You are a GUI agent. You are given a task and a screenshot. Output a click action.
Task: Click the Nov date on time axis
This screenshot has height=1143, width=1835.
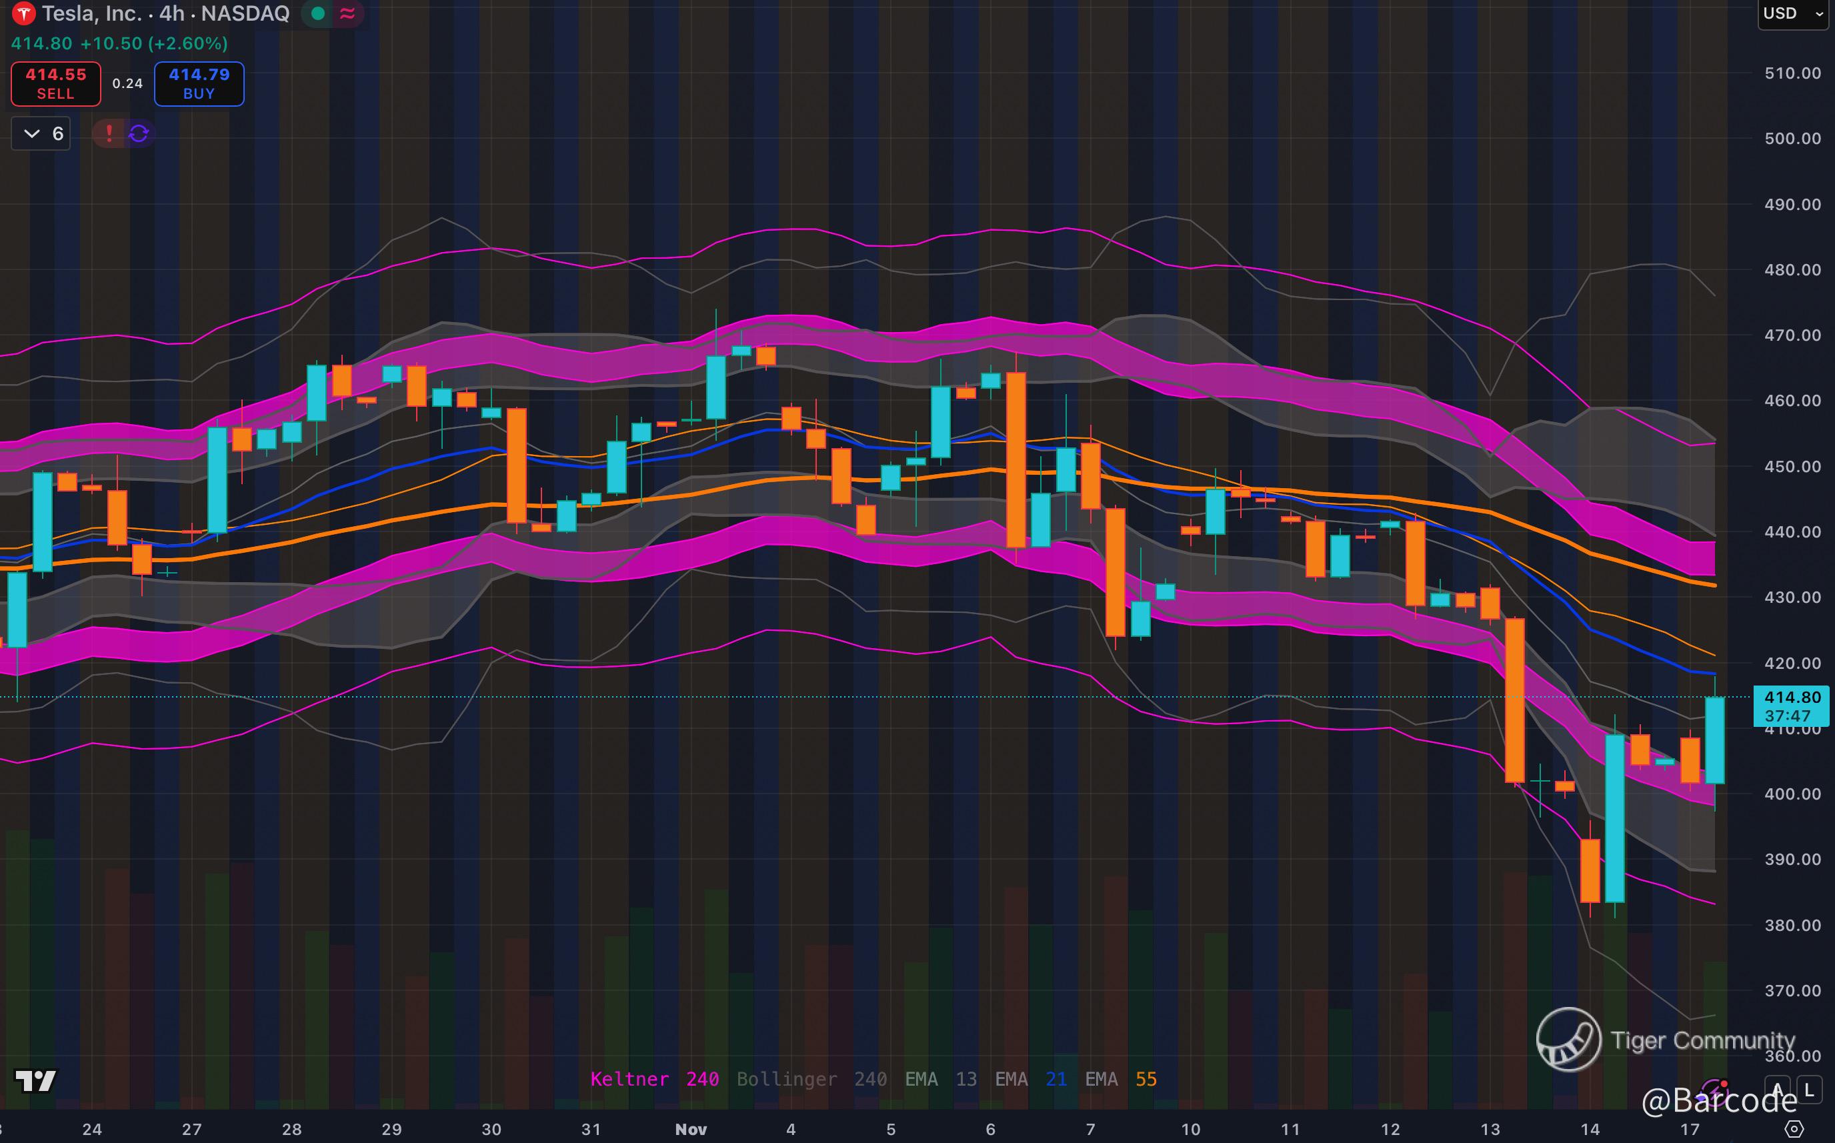pyautogui.click(x=691, y=1130)
